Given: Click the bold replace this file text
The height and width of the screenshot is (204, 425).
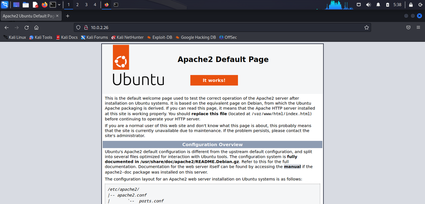Looking at the screenshot, I should tap(209, 114).
